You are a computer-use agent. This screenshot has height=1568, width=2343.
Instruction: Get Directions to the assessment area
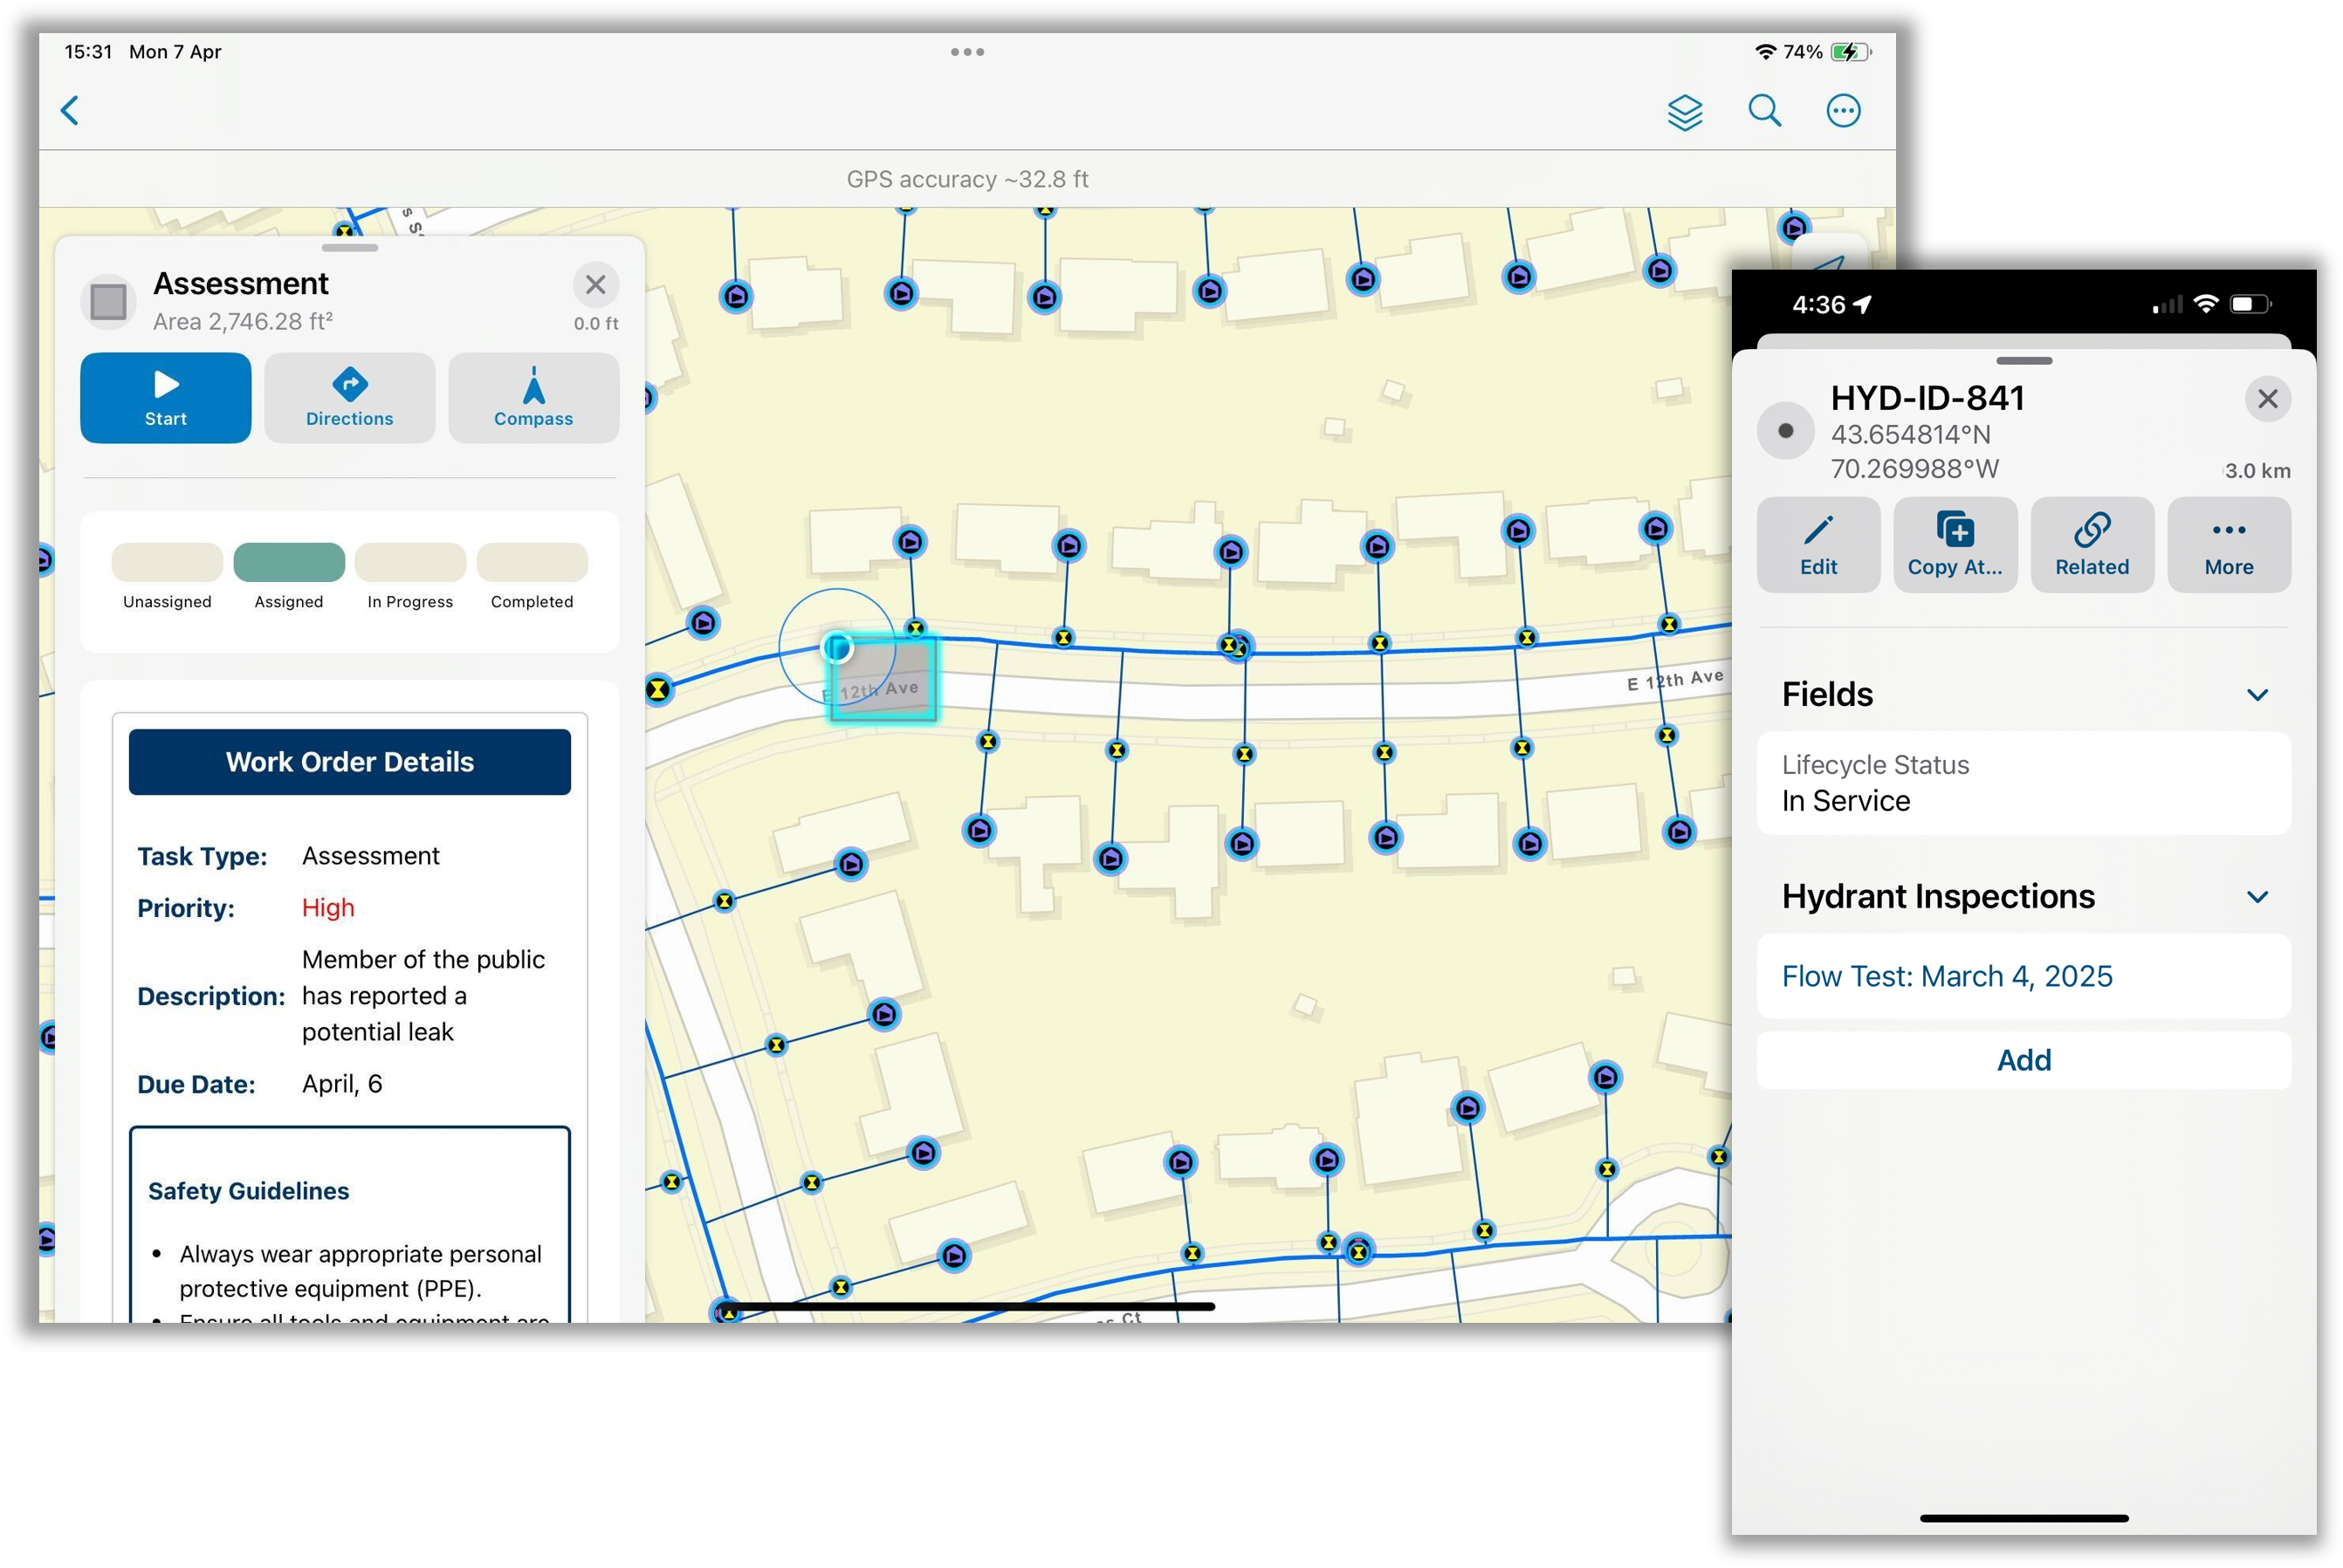349,397
